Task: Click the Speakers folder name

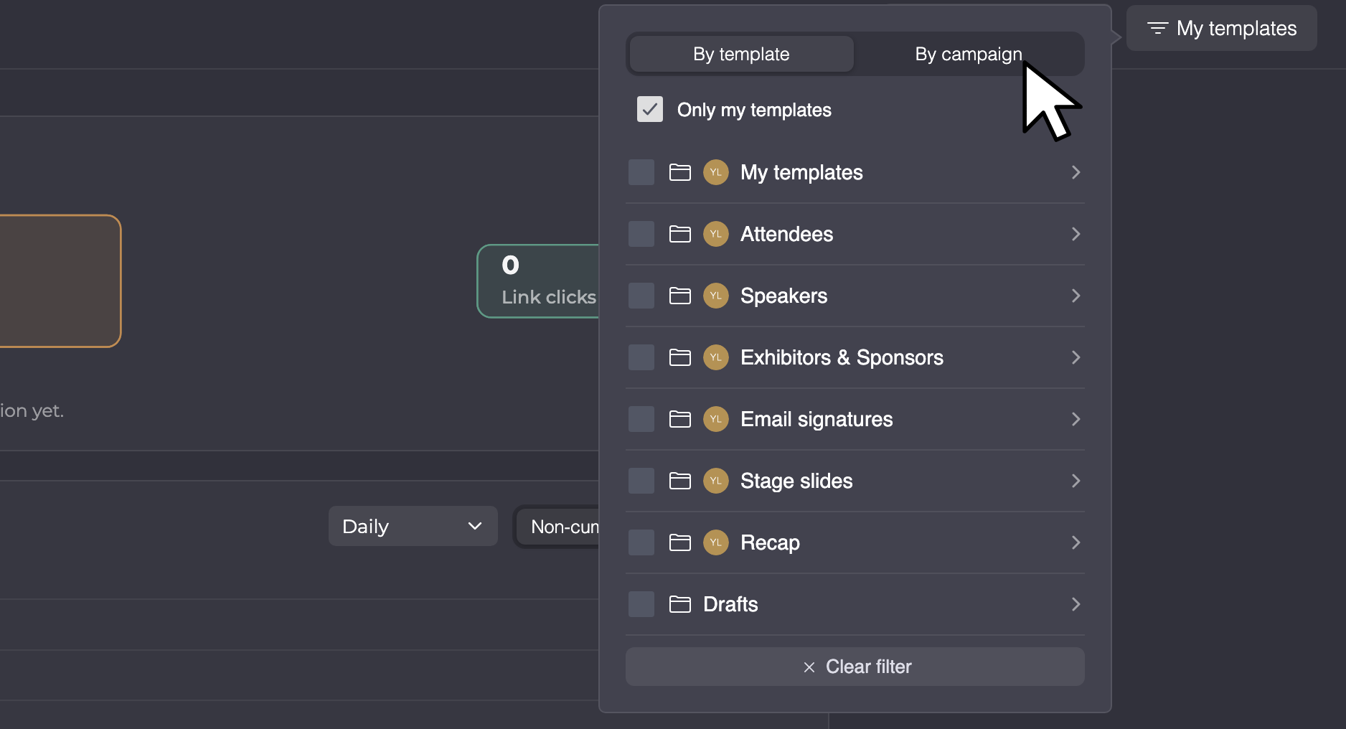Action: pos(783,296)
